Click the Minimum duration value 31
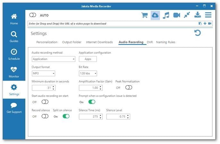This screenshot has width=220, height=144. pos(49,88)
